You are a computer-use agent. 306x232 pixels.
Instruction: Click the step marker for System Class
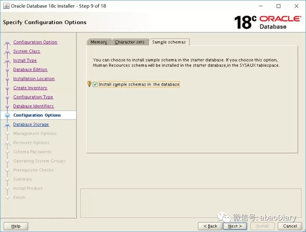pos(7,52)
